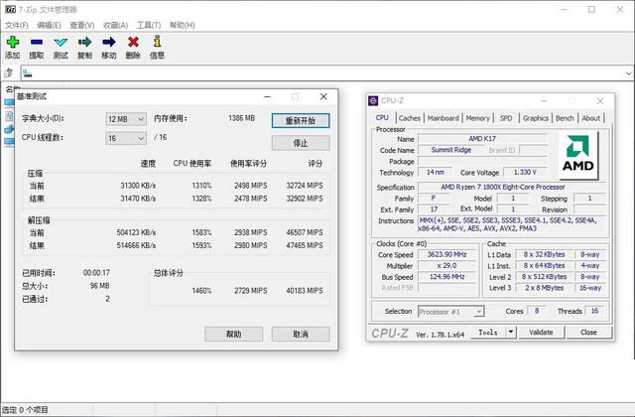Click the Bus Speed value 124.96 MHz
Viewport: 635px width, 417px height.
coord(447,277)
